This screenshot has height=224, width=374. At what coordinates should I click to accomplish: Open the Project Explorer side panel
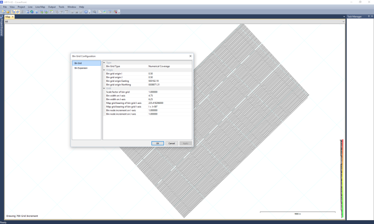pyautogui.click(x=1, y=27)
